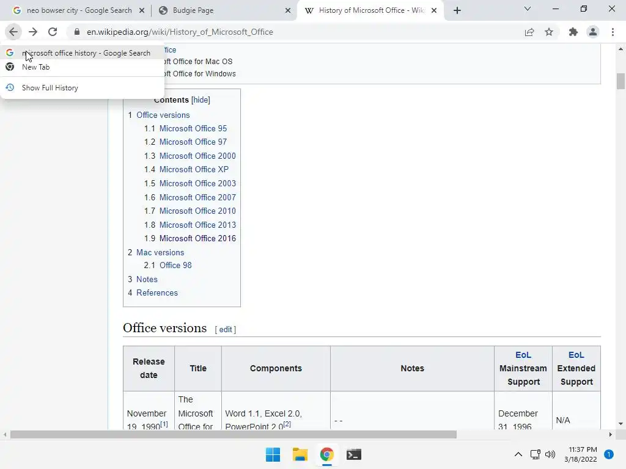The height and width of the screenshot is (469, 626).
Task: Go to Notes section
Action: [147, 279]
